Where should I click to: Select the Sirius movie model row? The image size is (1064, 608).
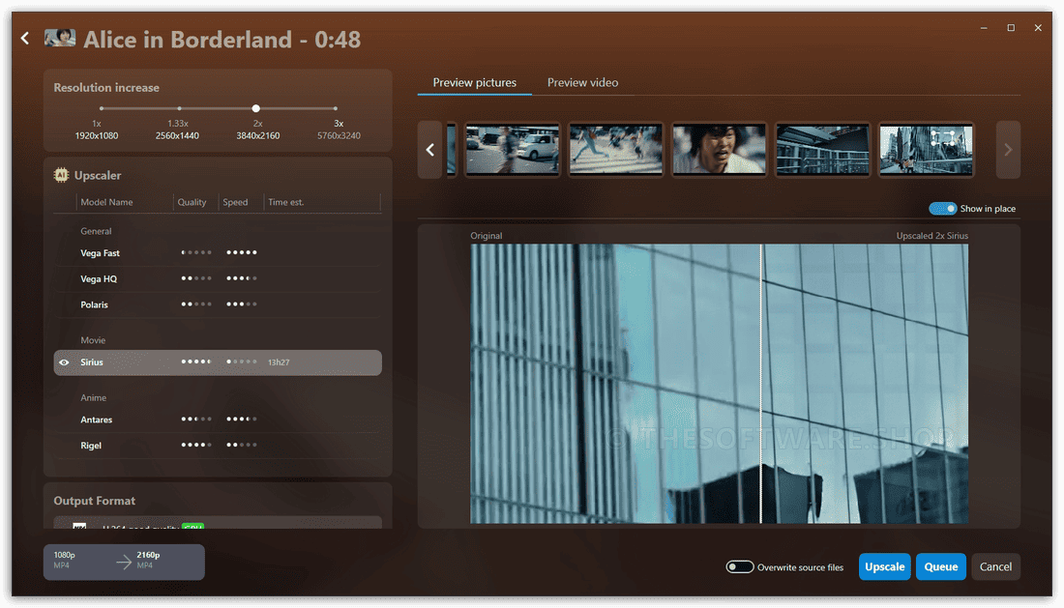tap(217, 362)
